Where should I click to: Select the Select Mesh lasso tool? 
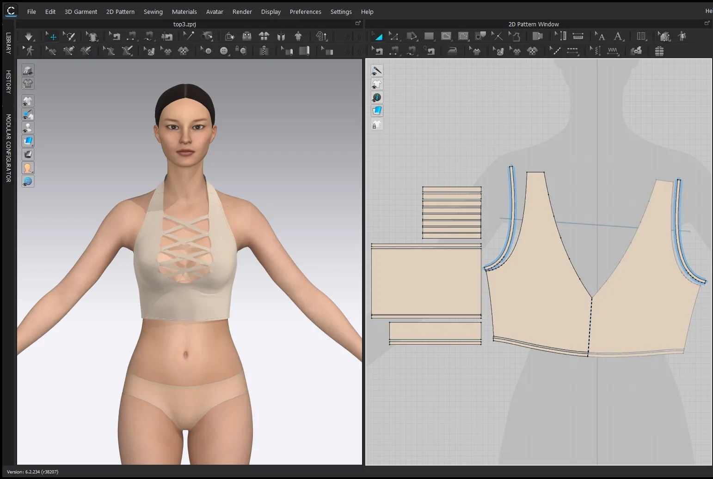point(69,36)
